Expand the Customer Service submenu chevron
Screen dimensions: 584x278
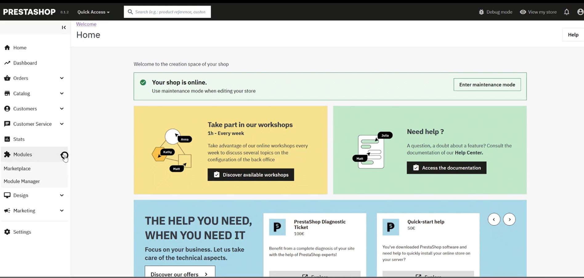(x=62, y=124)
